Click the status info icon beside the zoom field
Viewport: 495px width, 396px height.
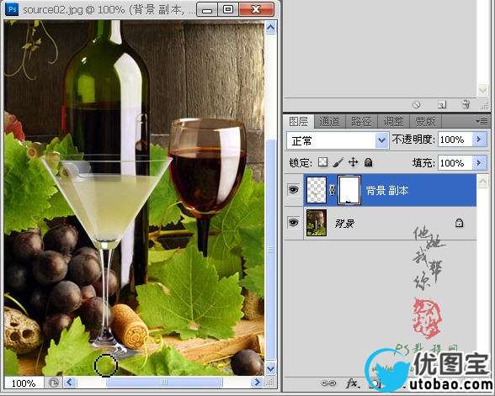[53, 383]
